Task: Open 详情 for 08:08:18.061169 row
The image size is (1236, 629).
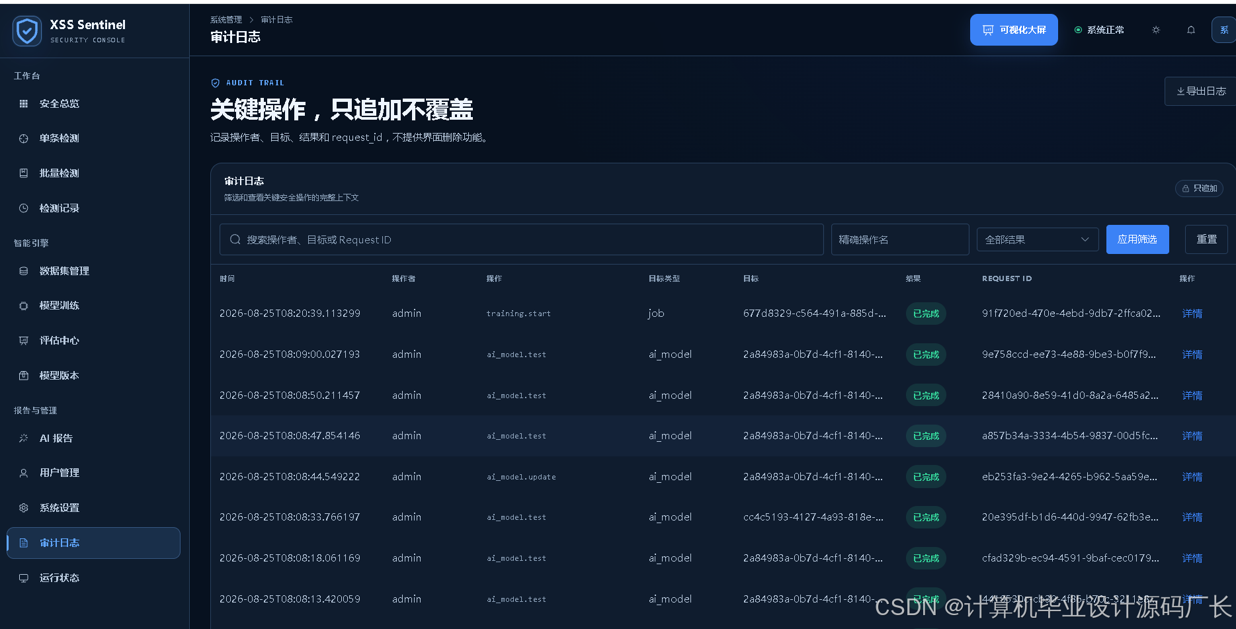Action: (x=1192, y=558)
